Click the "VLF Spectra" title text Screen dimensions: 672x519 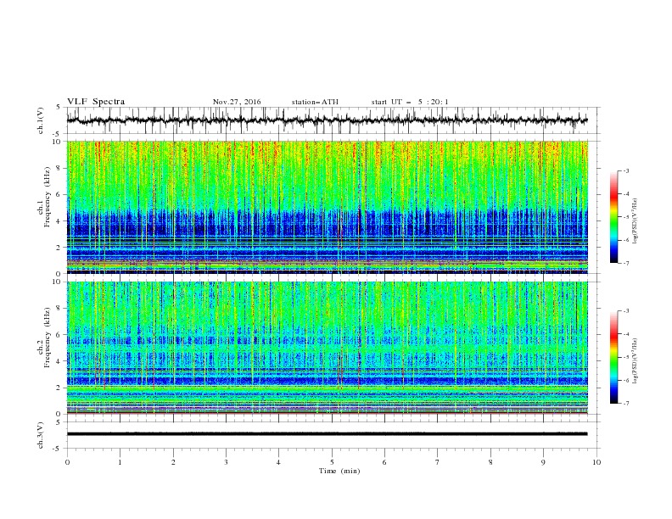(x=96, y=102)
